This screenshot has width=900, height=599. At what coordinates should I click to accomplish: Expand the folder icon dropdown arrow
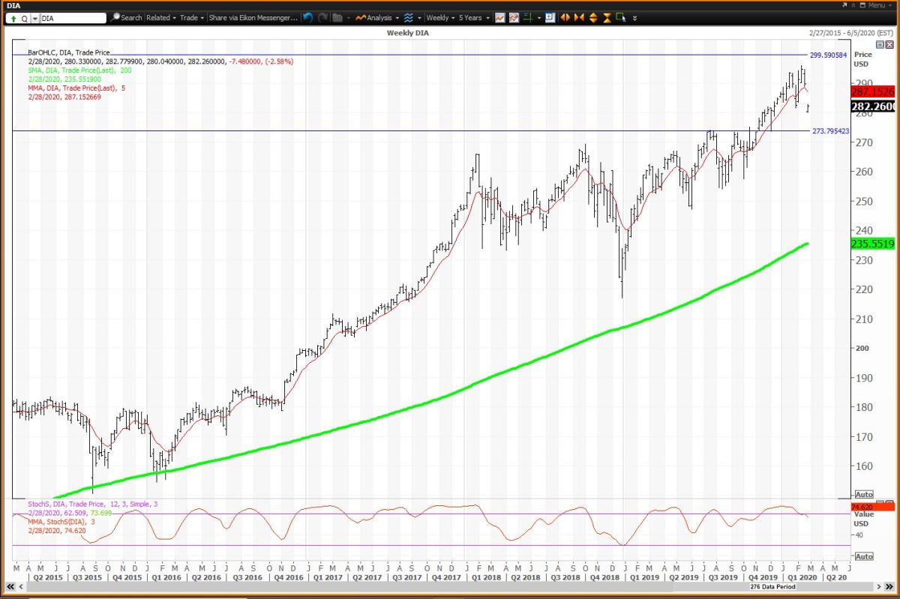348,17
